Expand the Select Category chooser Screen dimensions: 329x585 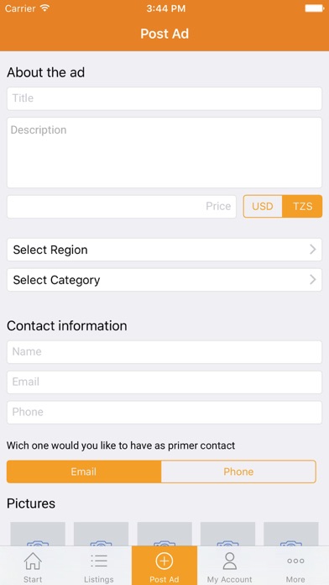click(x=164, y=280)
